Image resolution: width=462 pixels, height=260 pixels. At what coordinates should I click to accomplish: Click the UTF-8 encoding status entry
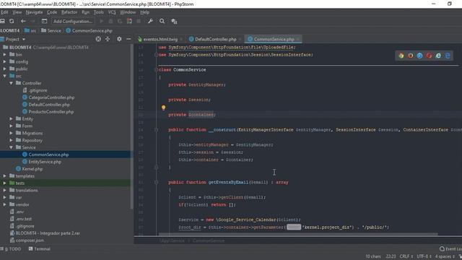pyautogui.click(x=424, y=256)
